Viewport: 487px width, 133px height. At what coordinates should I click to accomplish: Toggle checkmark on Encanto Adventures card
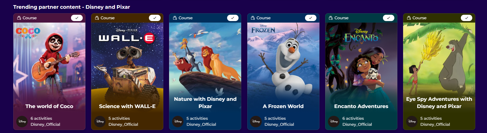(x=388, y=18)
